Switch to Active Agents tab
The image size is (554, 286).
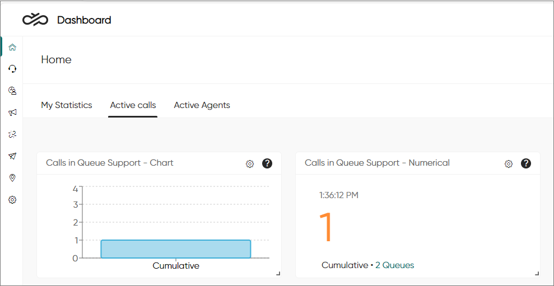click(x=202, y=105)
